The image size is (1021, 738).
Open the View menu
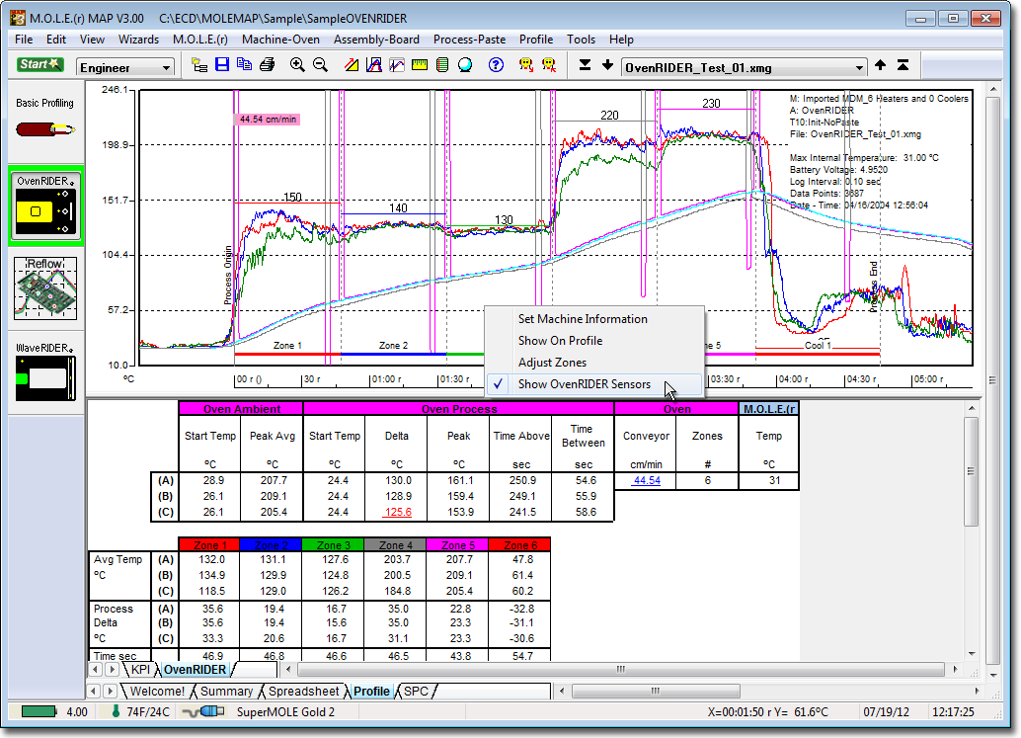pyautogui.click(x=92, y=40)
